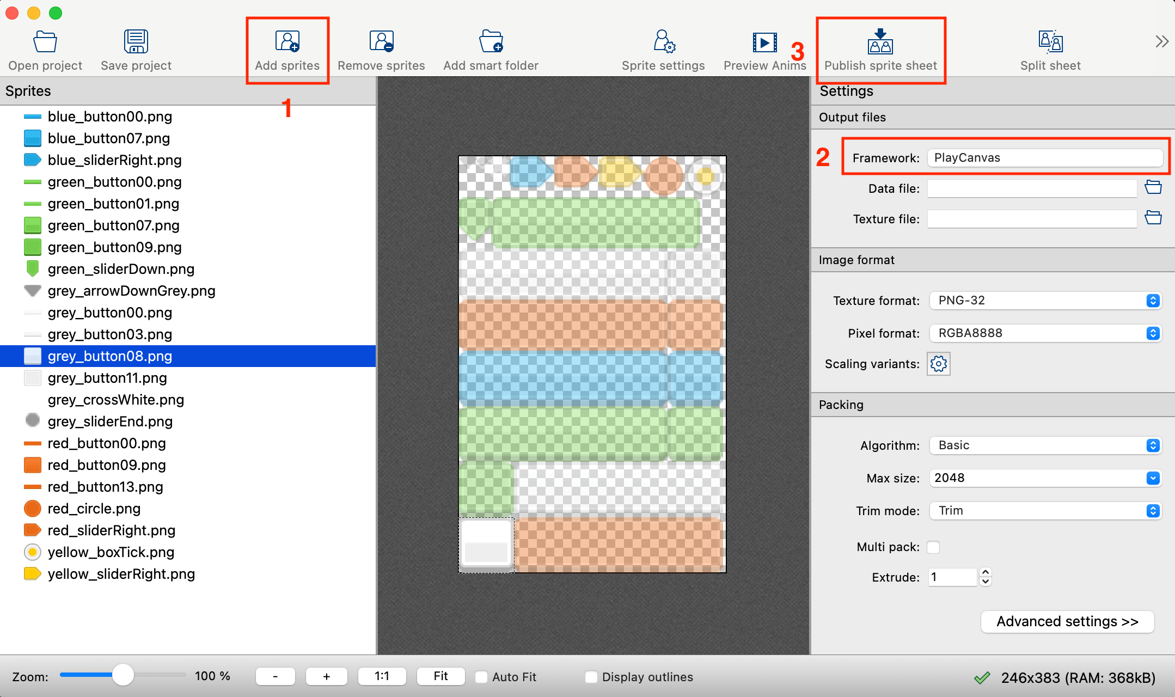The width and height of the screenshot is (1175, 697).
Task: Click the Split sheet toolbar icon
Action: (x=1050, y=42)
